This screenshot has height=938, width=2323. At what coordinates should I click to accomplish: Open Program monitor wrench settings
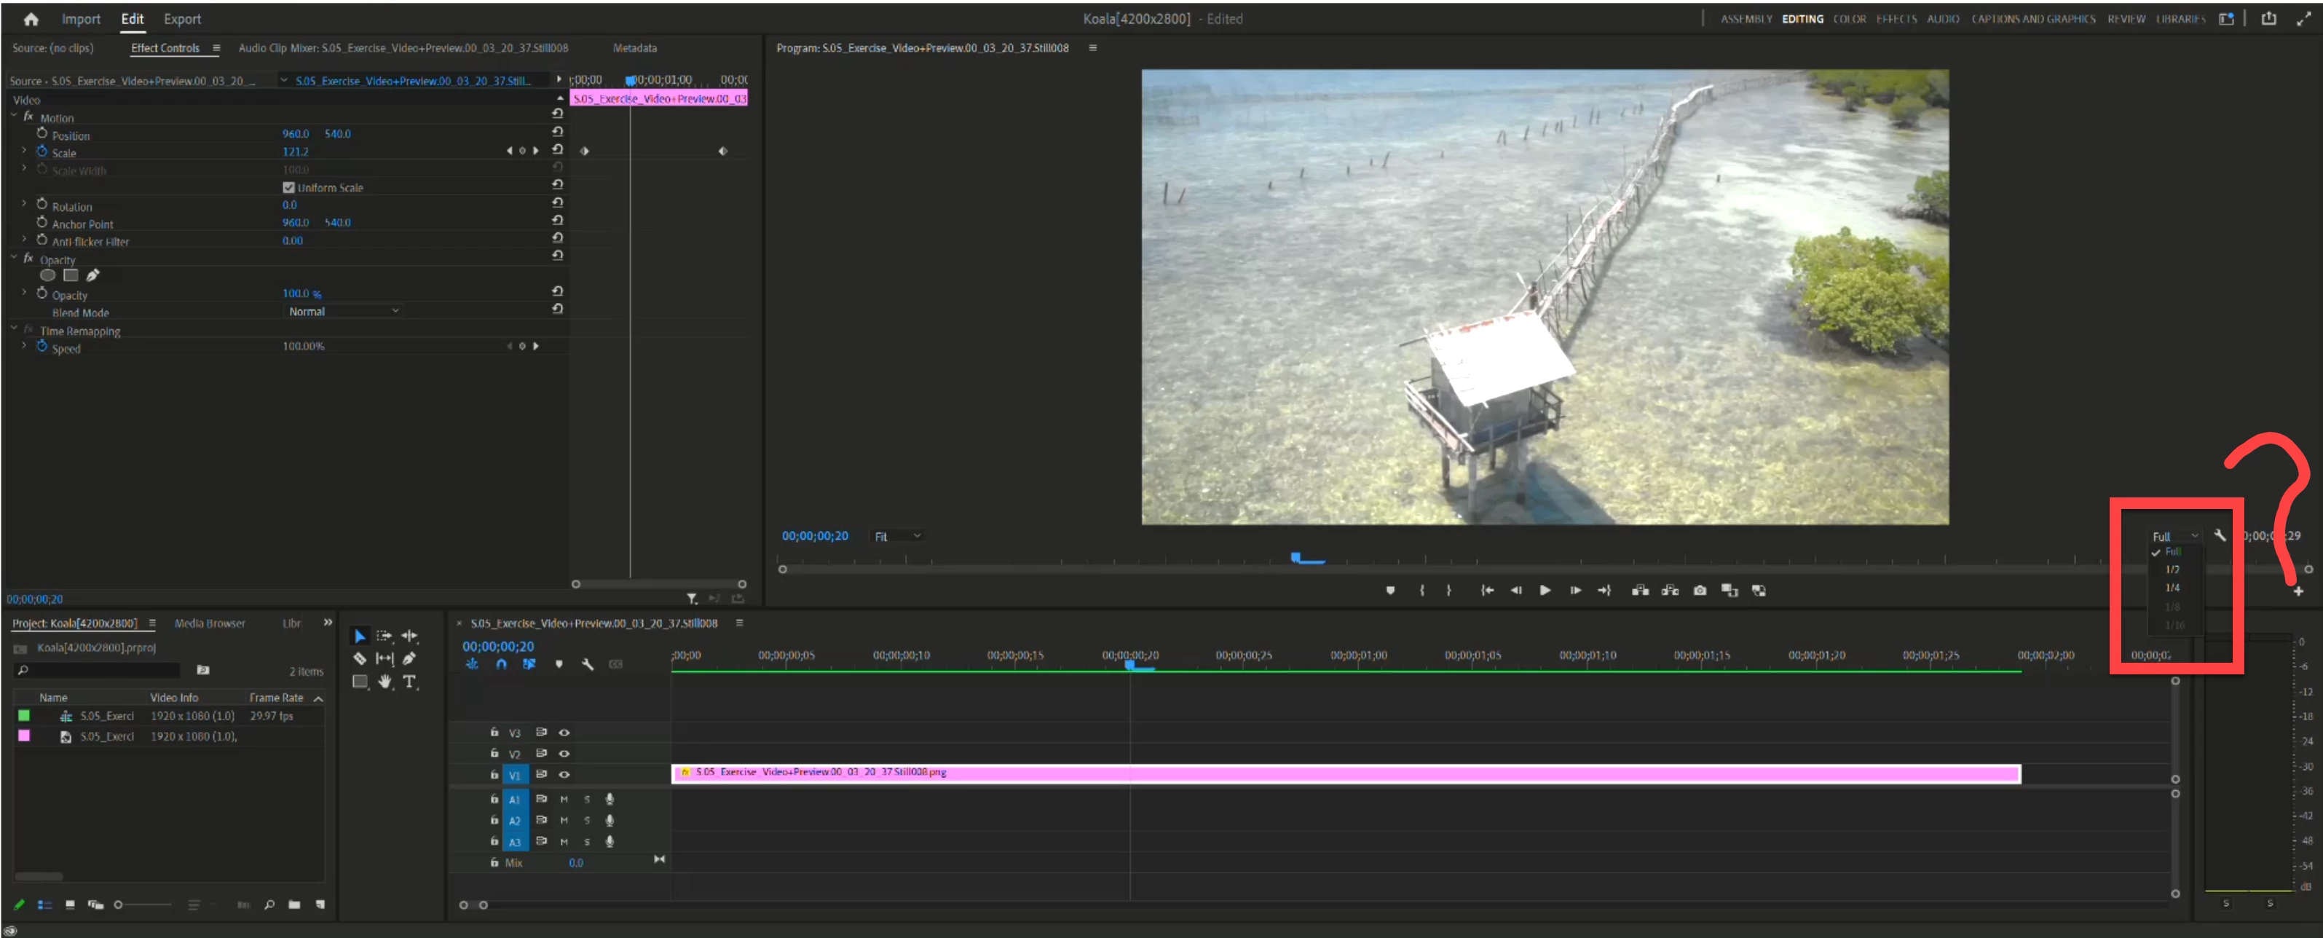tap(2220, 536)
